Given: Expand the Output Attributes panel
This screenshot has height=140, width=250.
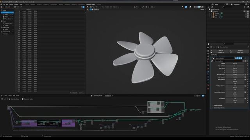Looking at the screenshot, I should [x=218, y=105].
